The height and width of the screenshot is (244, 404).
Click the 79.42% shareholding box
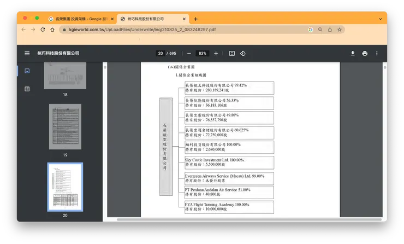229,88
